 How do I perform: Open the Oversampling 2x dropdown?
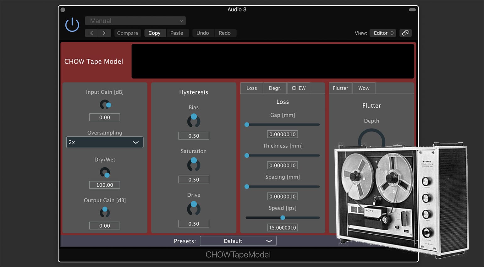point(105,142)
